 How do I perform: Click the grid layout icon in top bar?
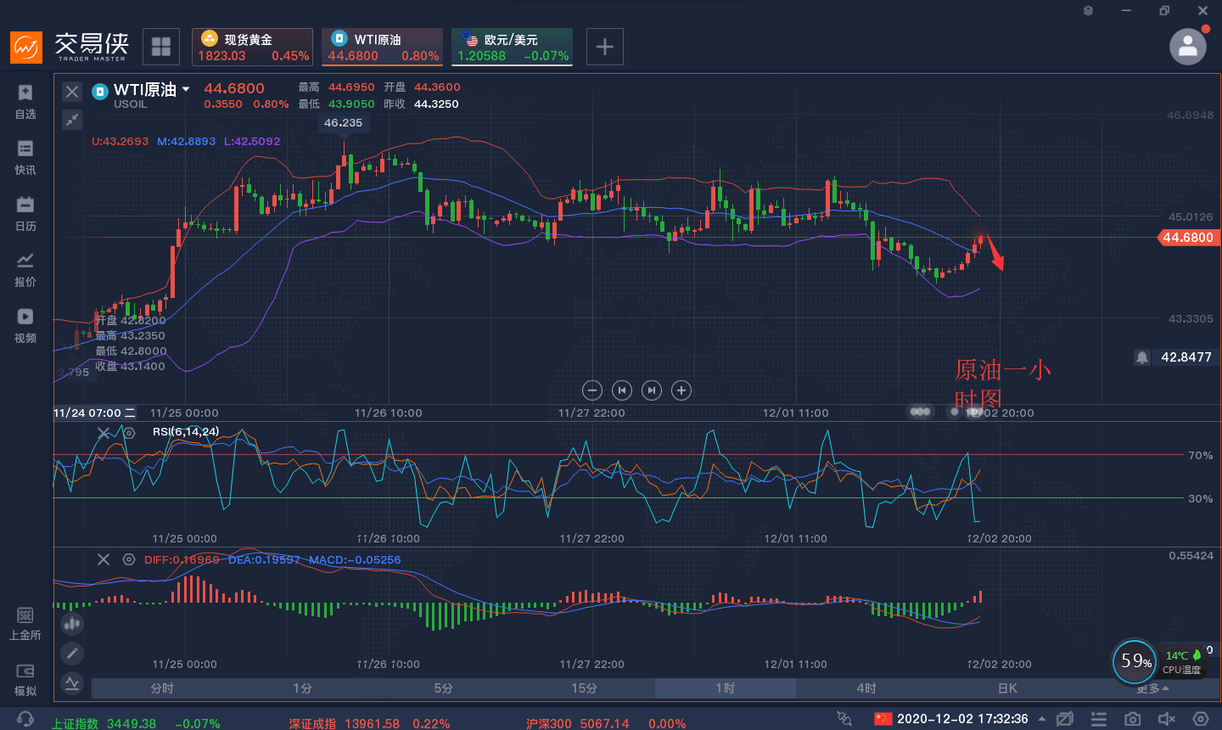[161, 47]
